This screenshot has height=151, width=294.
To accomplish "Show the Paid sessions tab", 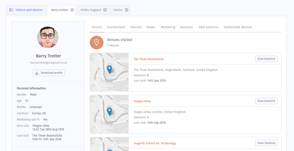I will point(208,27).
